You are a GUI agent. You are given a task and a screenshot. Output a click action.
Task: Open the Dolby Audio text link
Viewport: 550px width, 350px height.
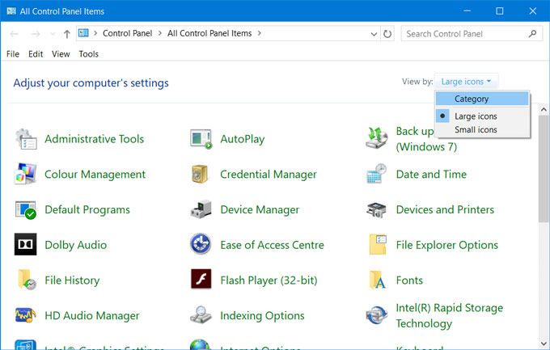click(x=75, y=245)
